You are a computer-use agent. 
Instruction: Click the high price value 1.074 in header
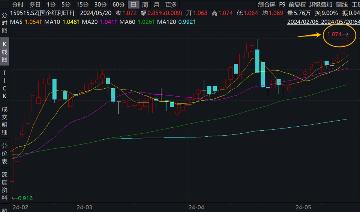click(225, 13)
